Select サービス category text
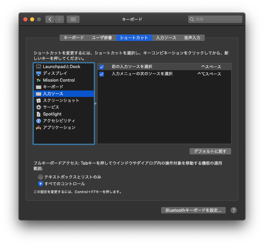 pyautogui.click(x=51, y=107)
